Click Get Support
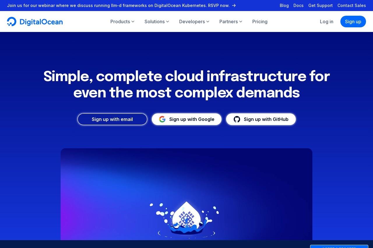 [x=320, y=6]
